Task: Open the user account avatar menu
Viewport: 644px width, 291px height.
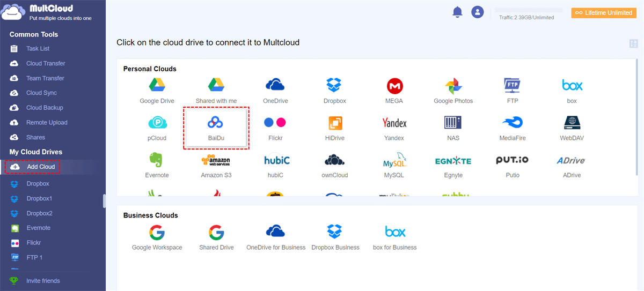Action: pyautogui.click(x=477, y=12)
